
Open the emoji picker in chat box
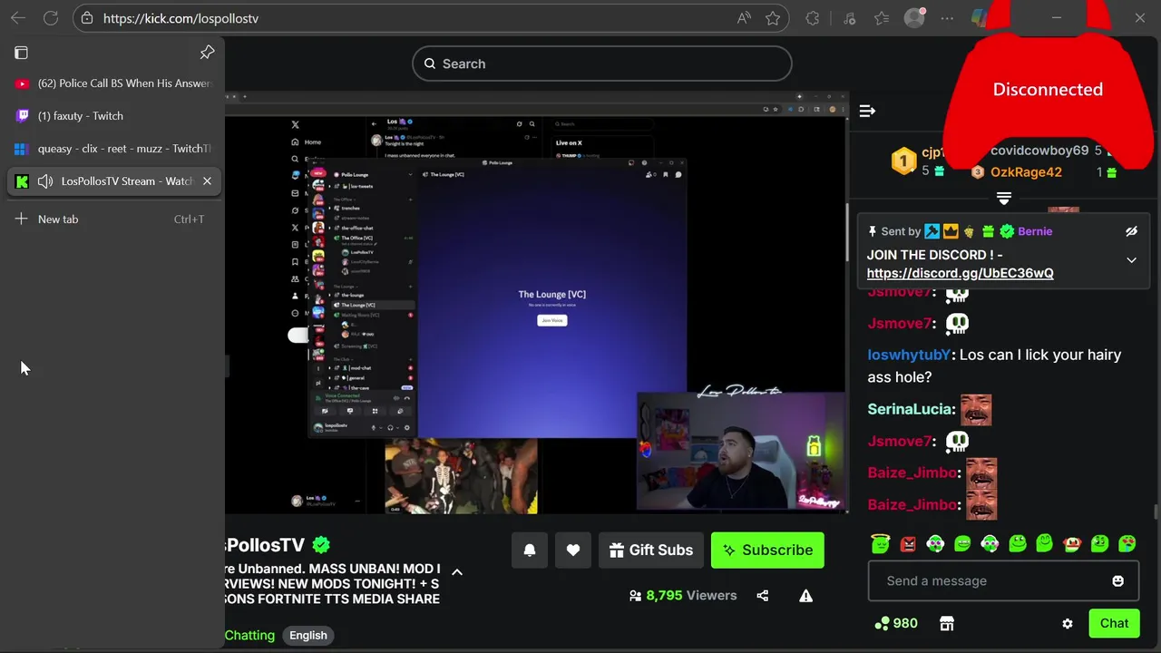click(x=1117, y=580)
